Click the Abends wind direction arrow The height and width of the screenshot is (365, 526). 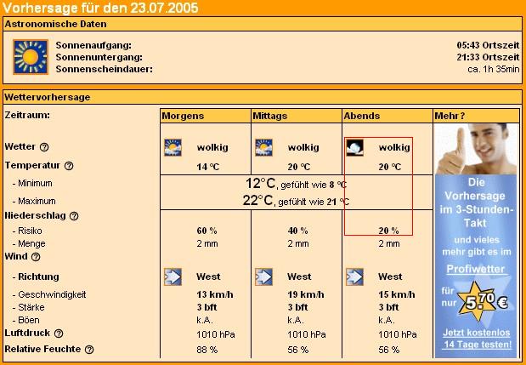point(355,277)
